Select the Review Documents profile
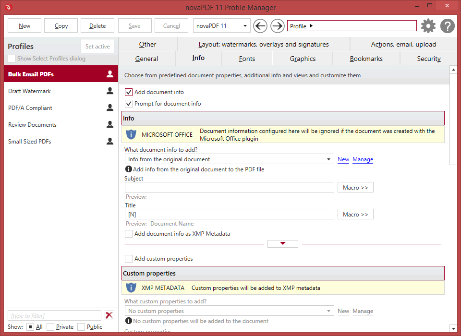 pos(61,124)
